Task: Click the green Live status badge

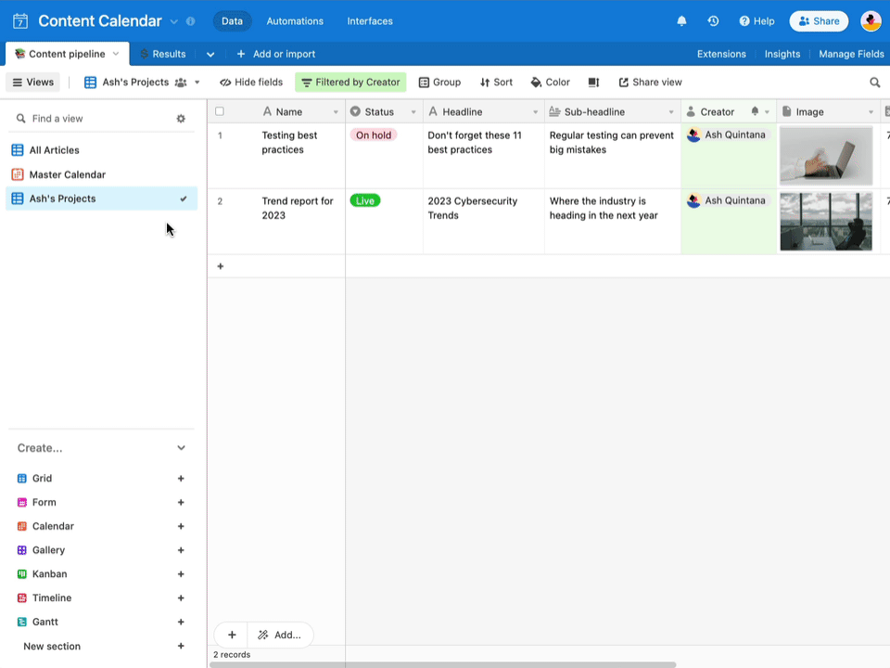Action: [363, 199]
